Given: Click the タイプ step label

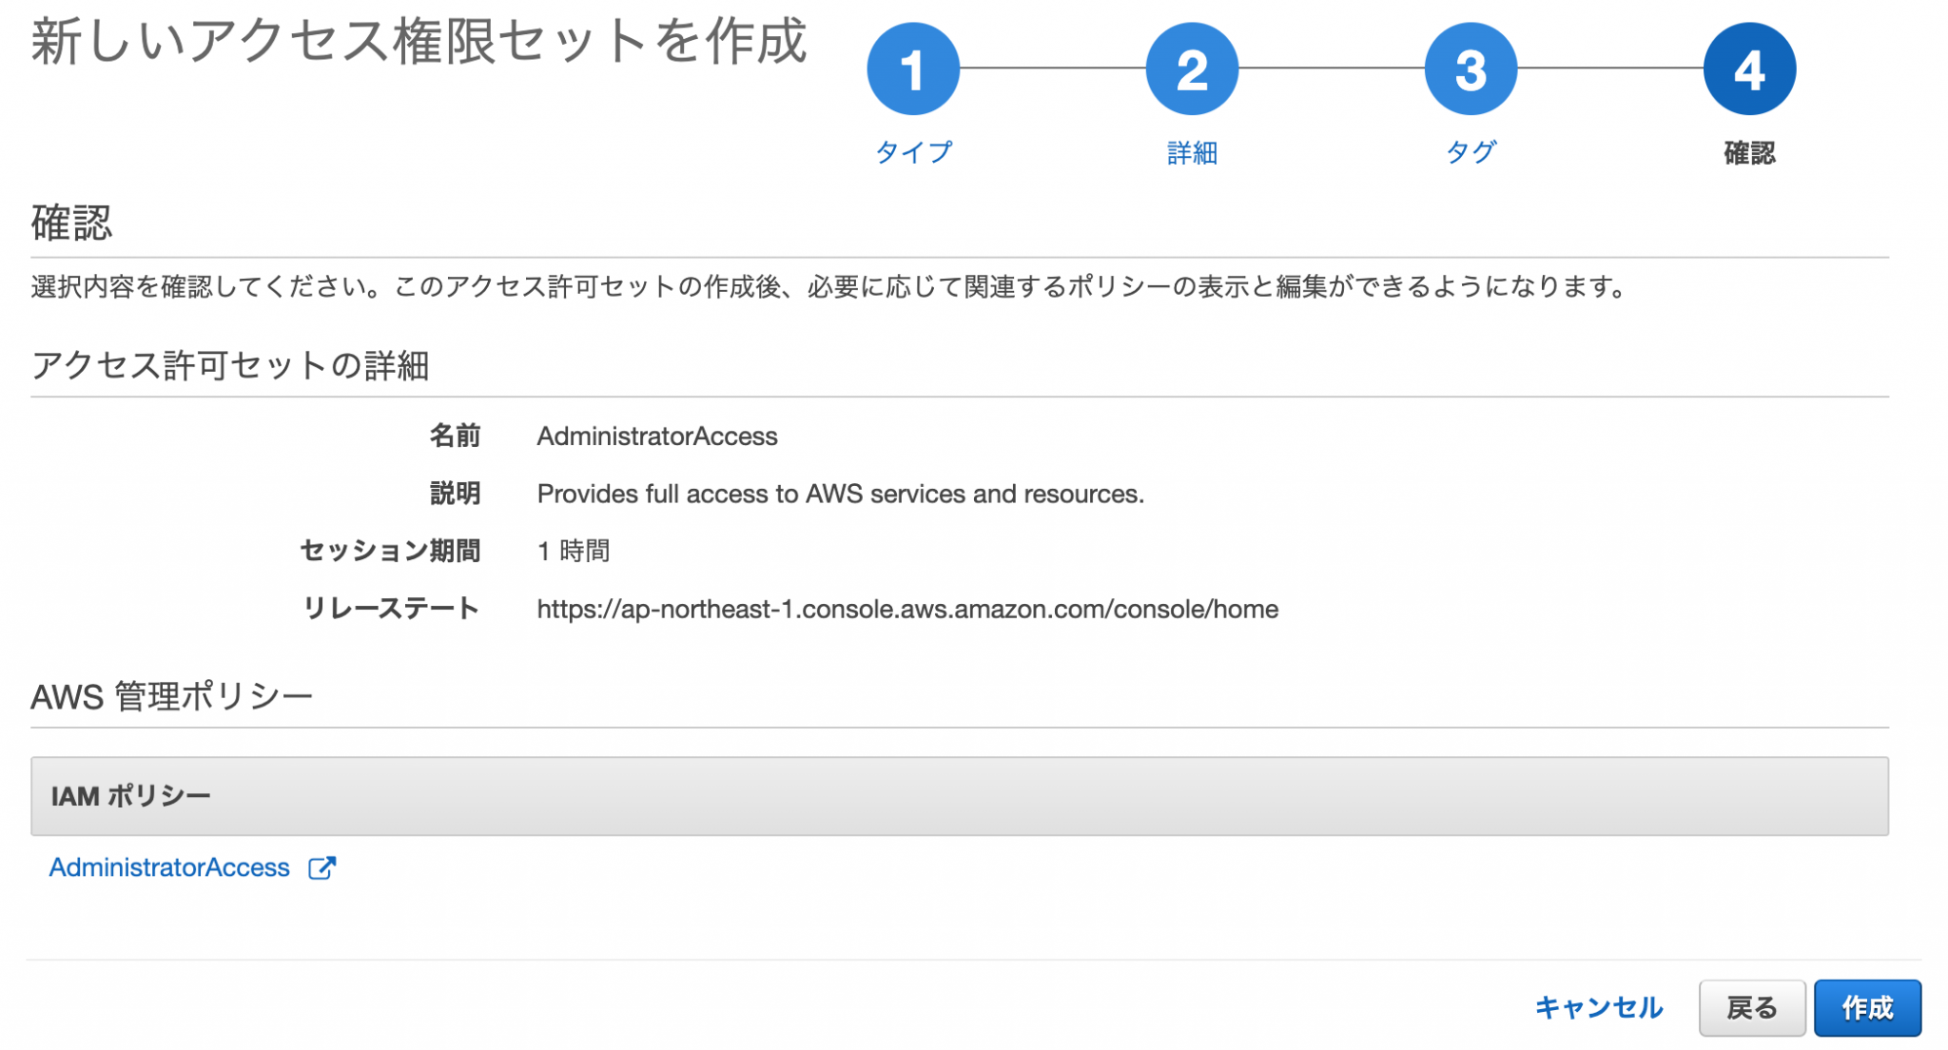Looking at the screenshot, I should coord(915,151).
